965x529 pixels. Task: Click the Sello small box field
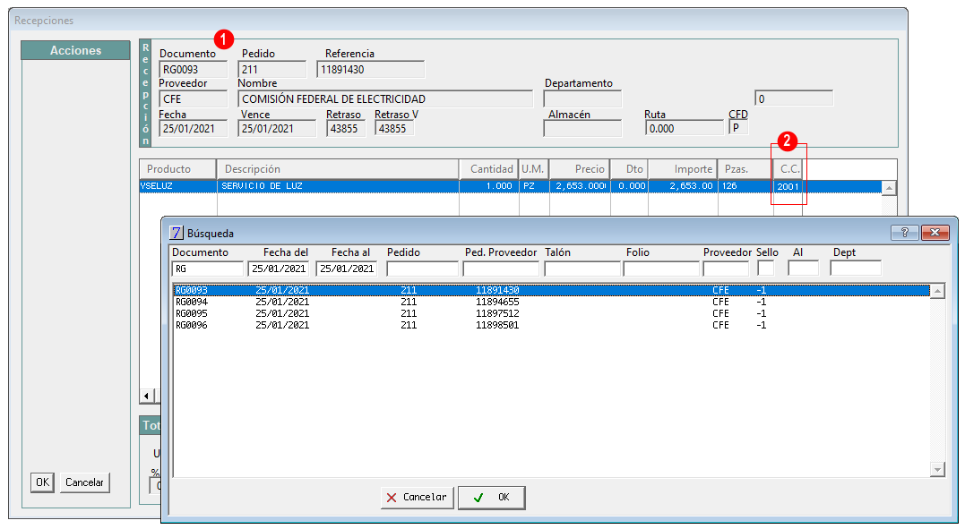tap(765, 269)
